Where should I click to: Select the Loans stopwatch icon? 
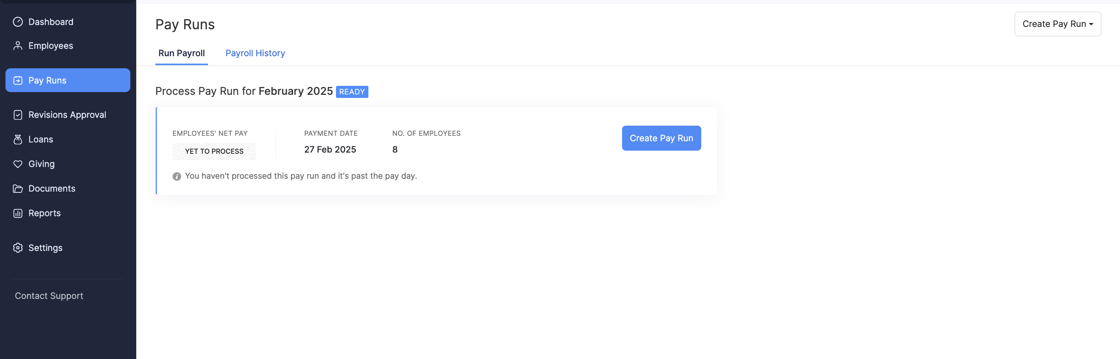click(18, 139)
